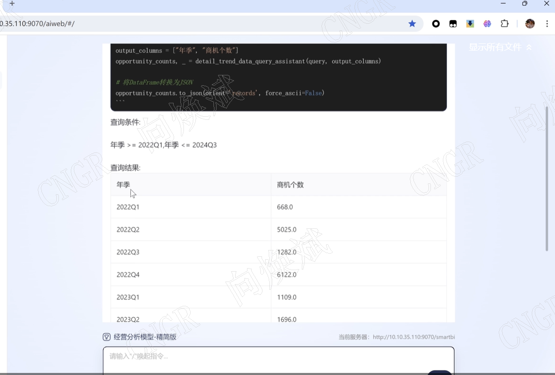Expand the 显示所有文件 panel
555x375 pixels.
500,47
